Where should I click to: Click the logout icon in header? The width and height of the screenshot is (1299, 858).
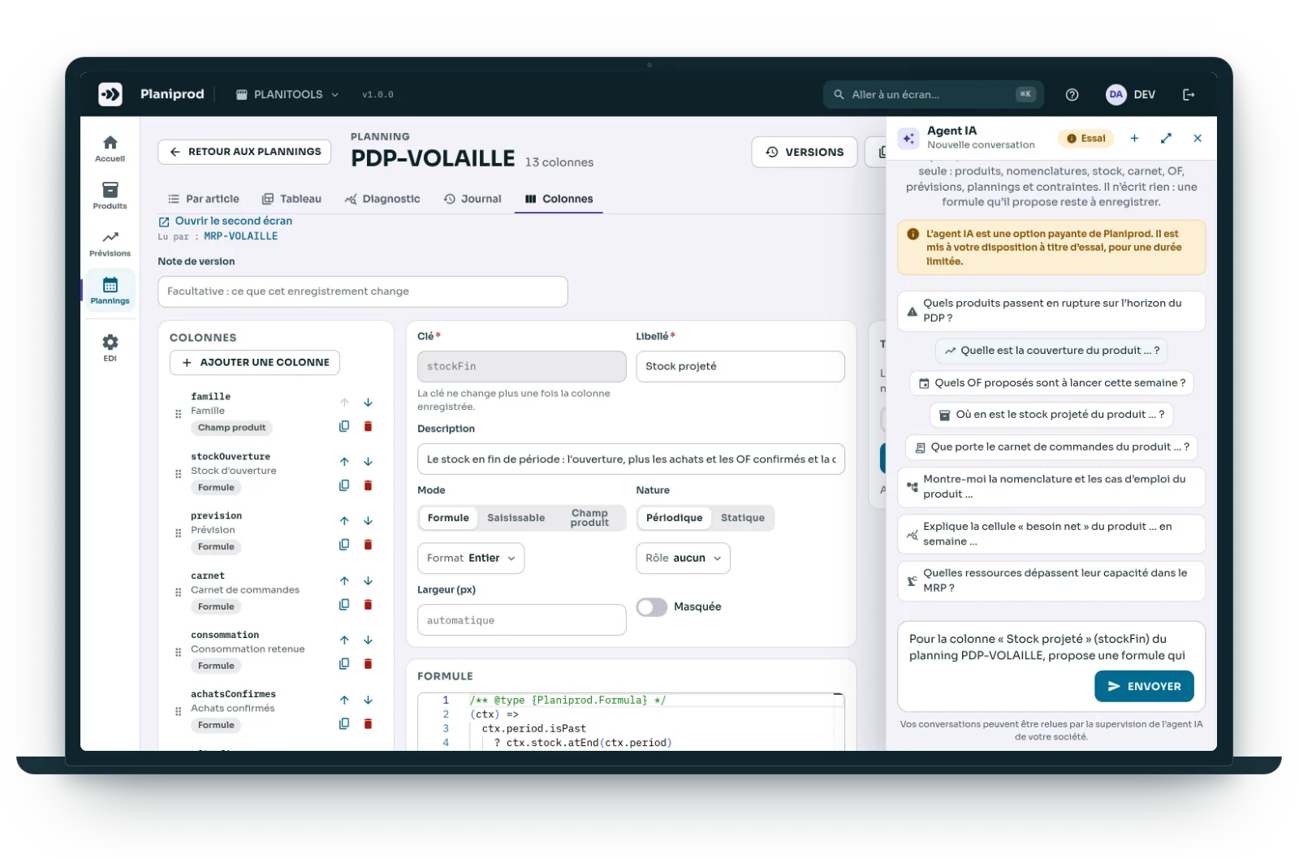pos(1189,95)
